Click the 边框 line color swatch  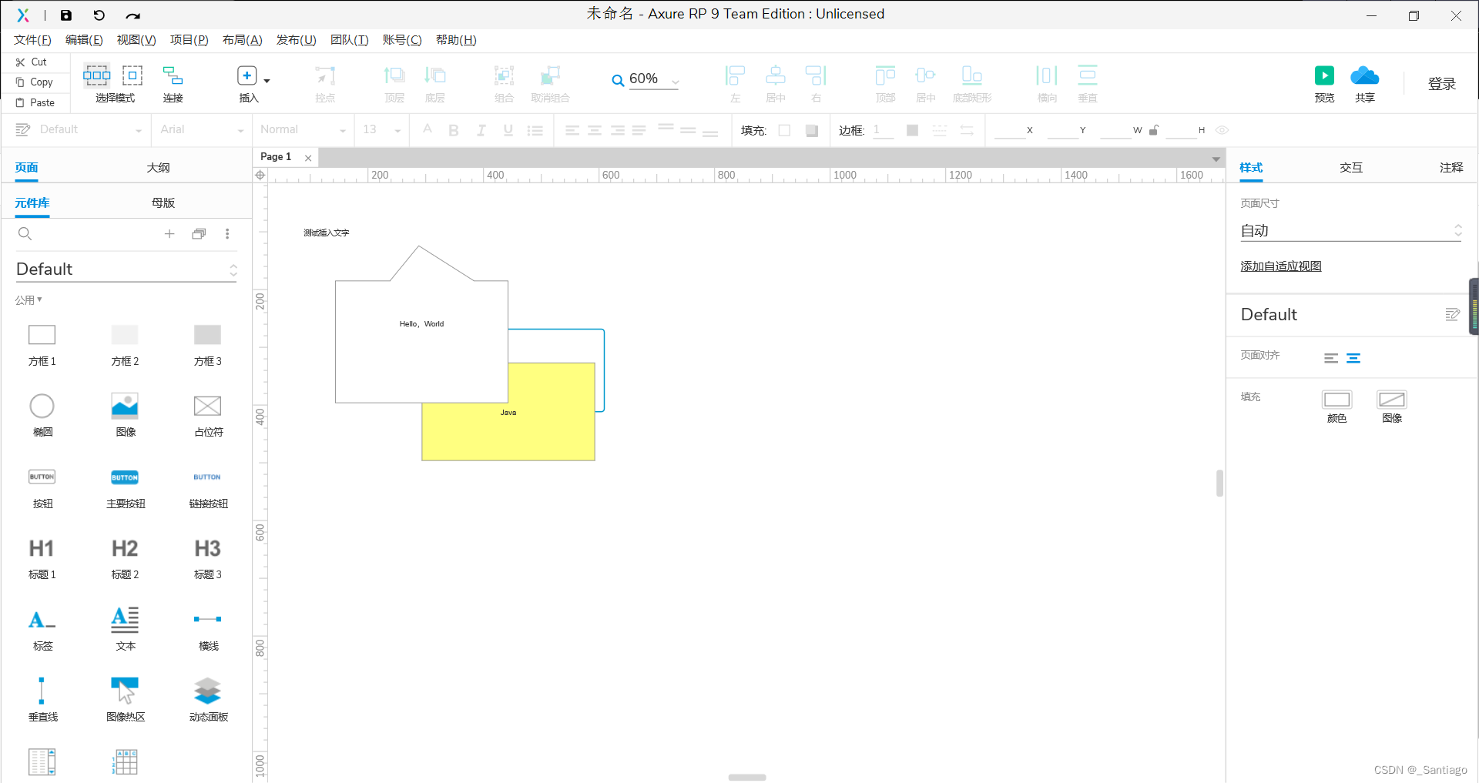[x=912, y=130]
